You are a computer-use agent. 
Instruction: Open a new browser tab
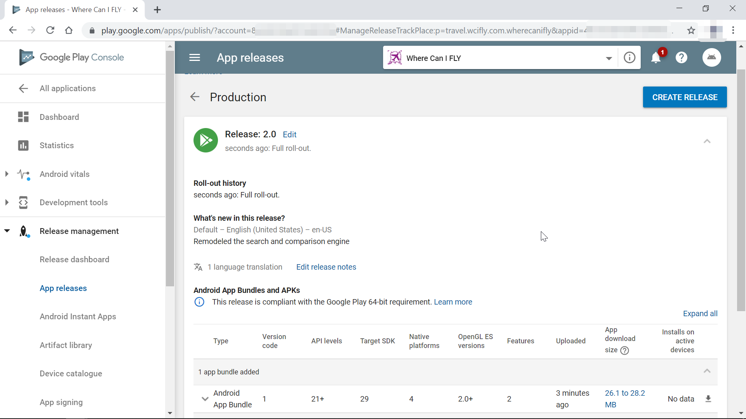pos(157,10)
